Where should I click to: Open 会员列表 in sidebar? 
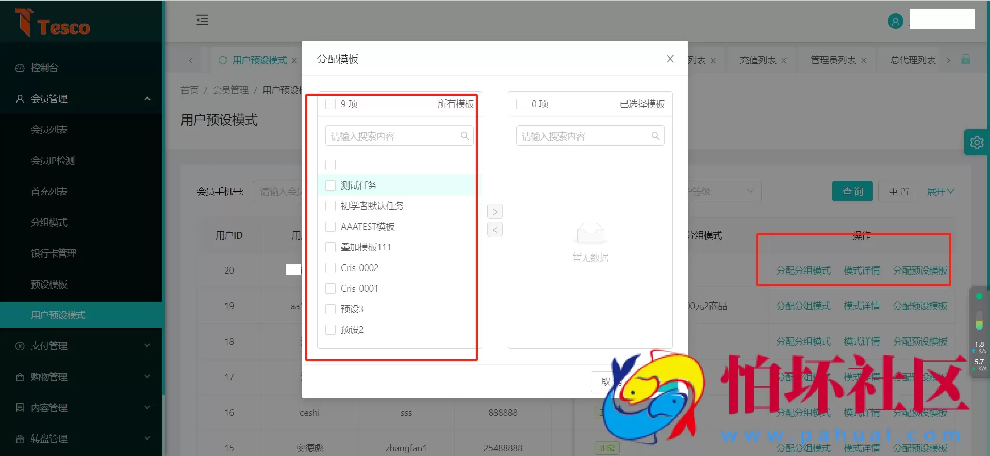pyautogui.click(x=49, y=130)
